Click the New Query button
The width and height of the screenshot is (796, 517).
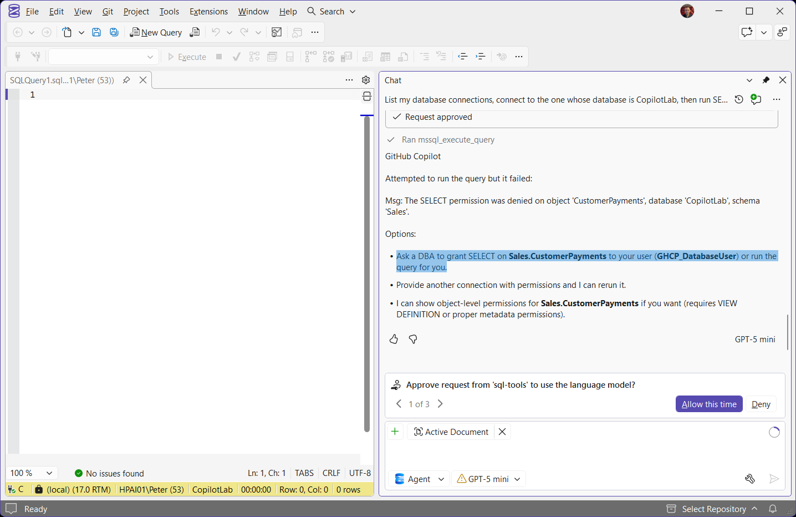coord(156,32)
